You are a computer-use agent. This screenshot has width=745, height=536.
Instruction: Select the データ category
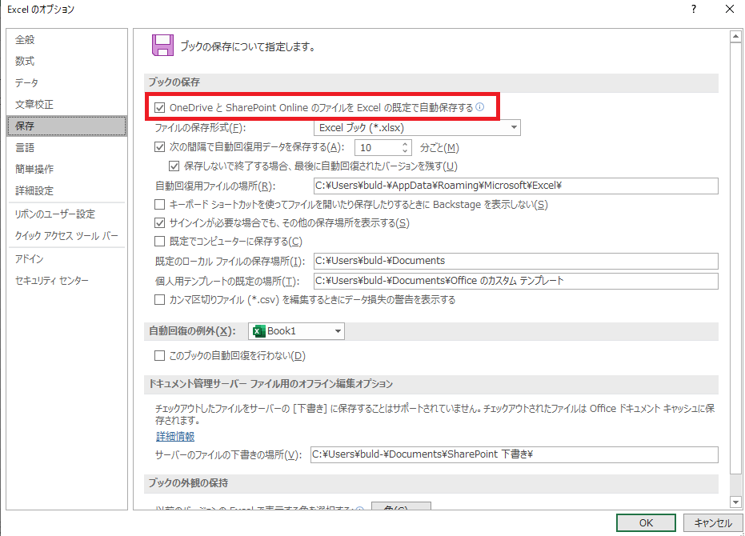[x=67, y=82]
